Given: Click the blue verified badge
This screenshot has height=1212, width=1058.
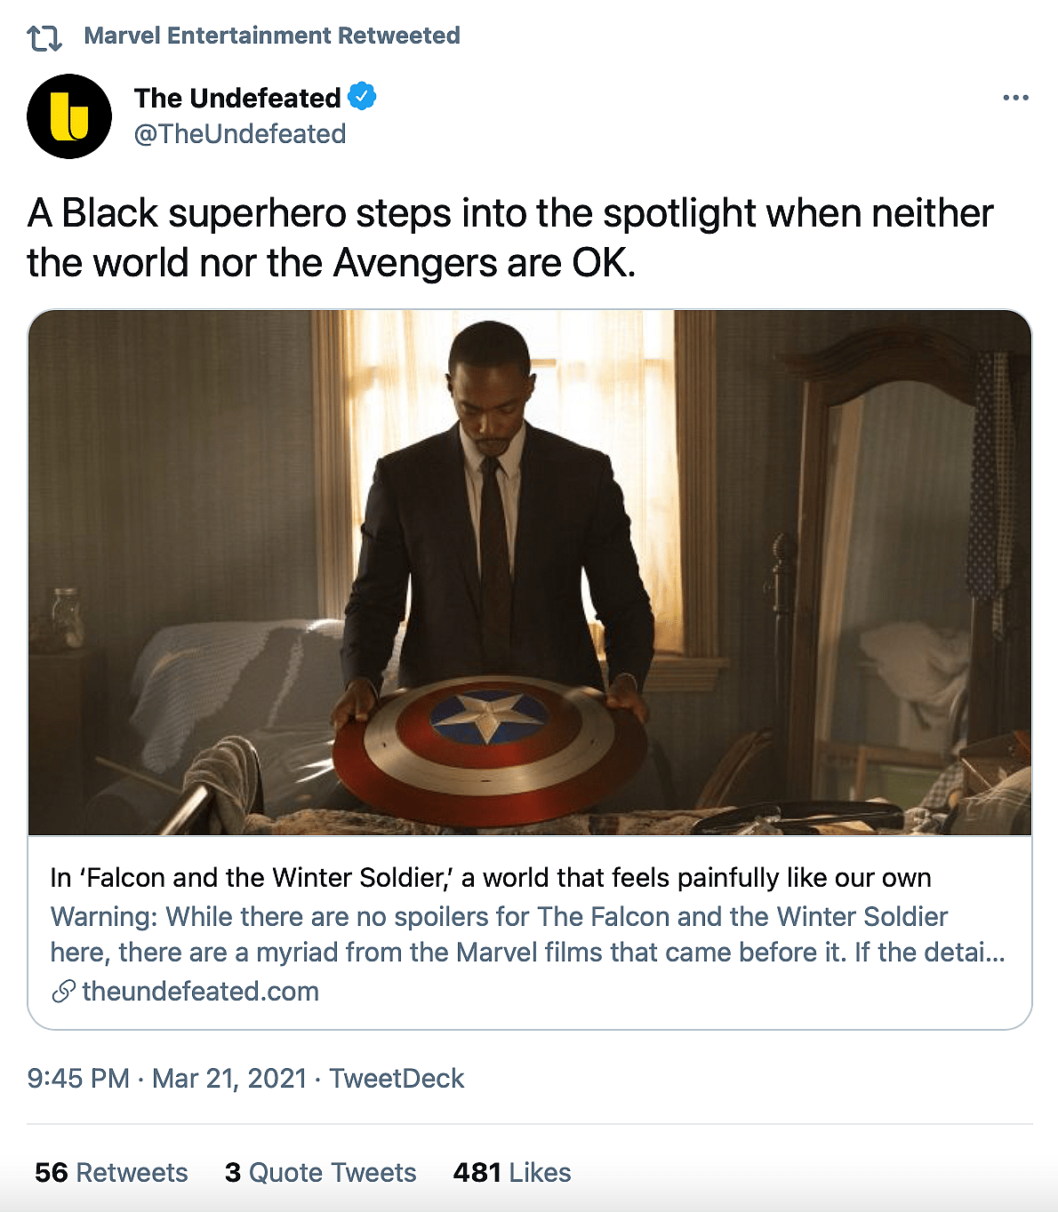Looking at the screenshot, I should (x=362, y=96).
